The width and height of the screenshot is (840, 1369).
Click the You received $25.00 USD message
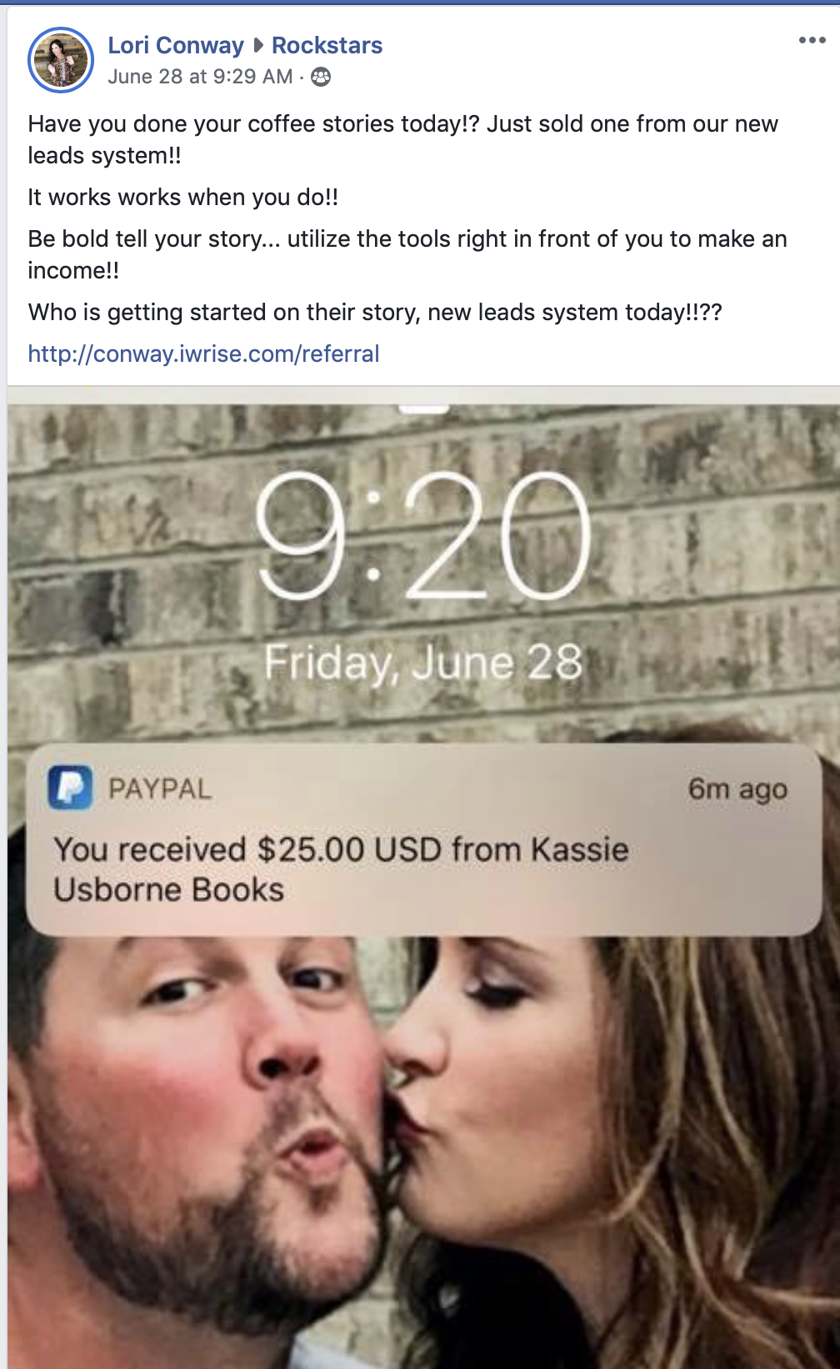[x=341, y=850]
